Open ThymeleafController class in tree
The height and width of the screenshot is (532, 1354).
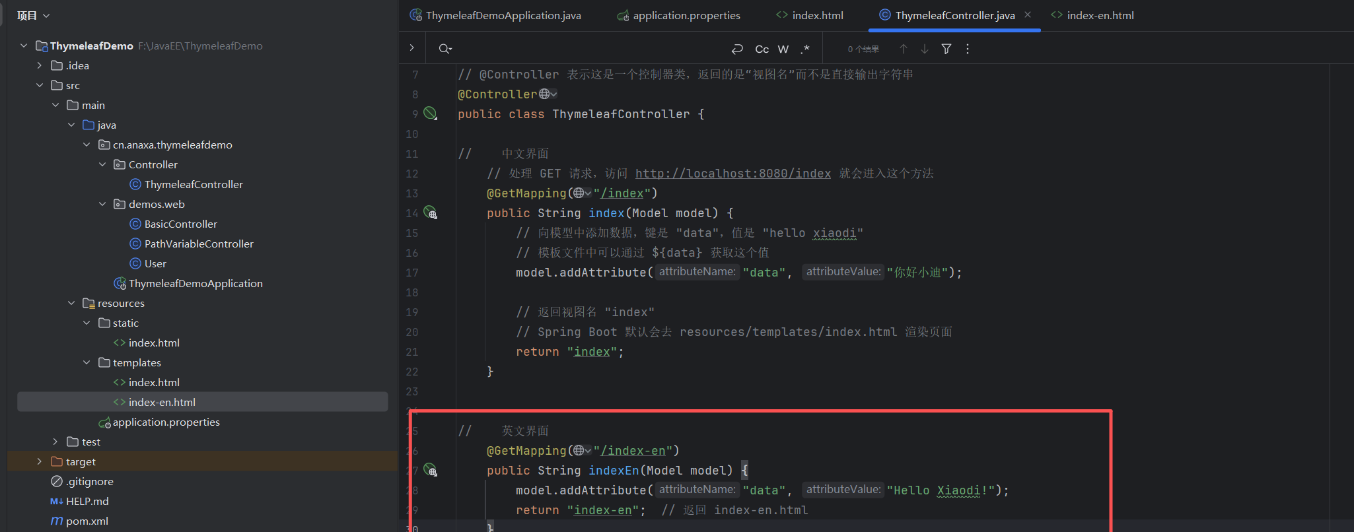pos(186,184)
